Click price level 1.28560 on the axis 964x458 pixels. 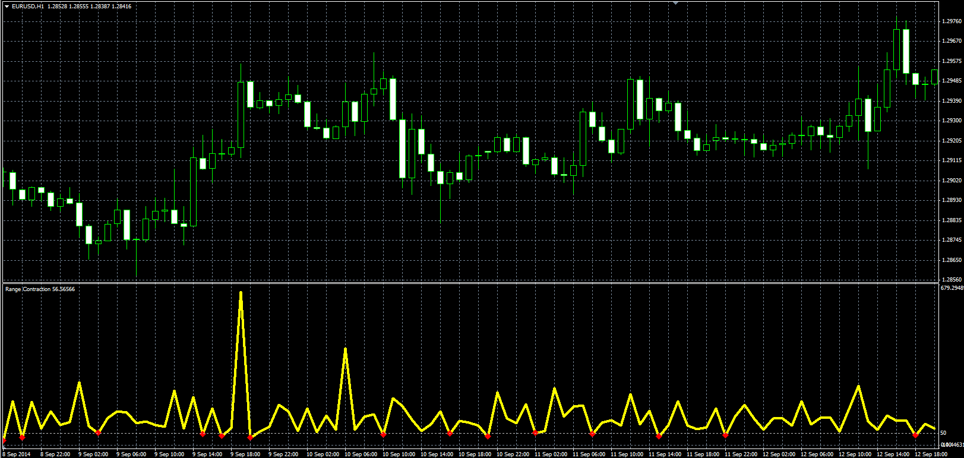[952, 279]
